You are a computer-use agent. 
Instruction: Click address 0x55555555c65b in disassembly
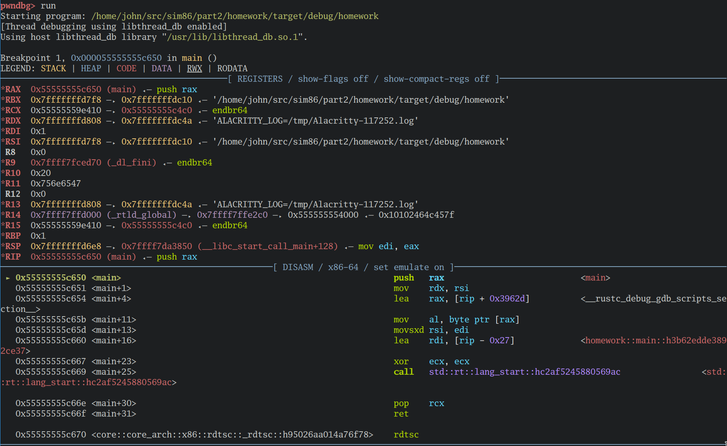click(x=51, y=319)
